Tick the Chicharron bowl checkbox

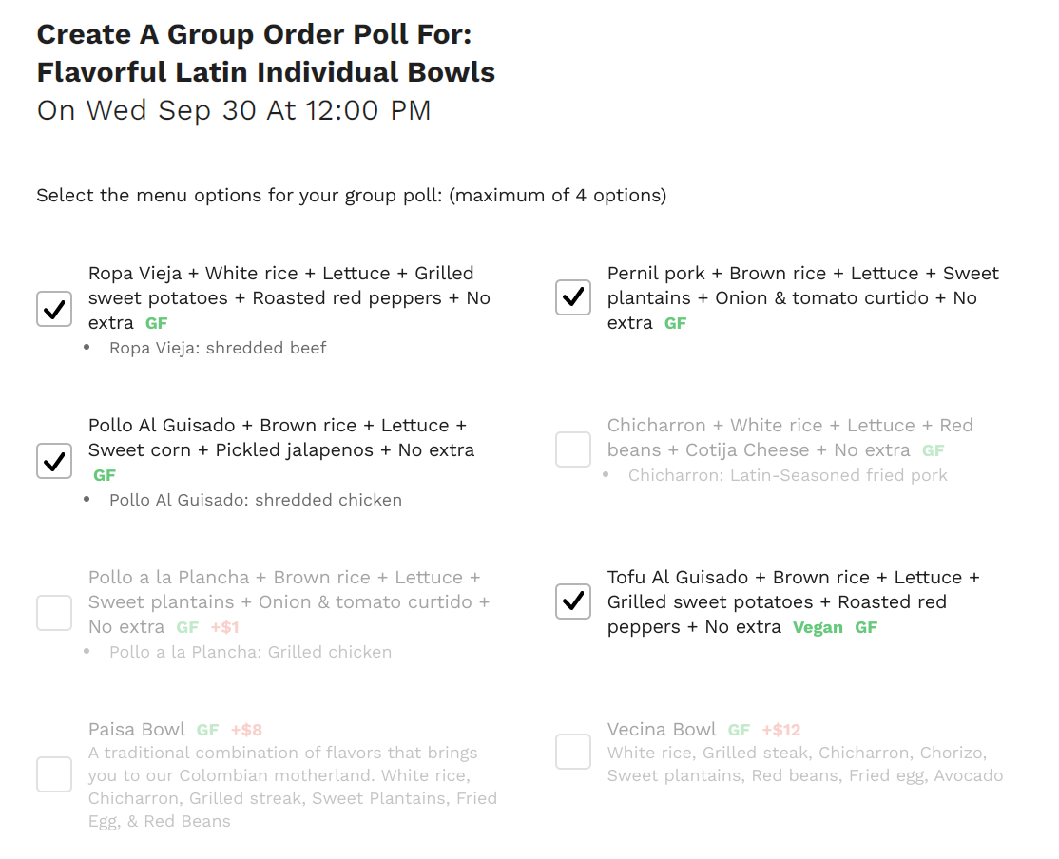573,449
